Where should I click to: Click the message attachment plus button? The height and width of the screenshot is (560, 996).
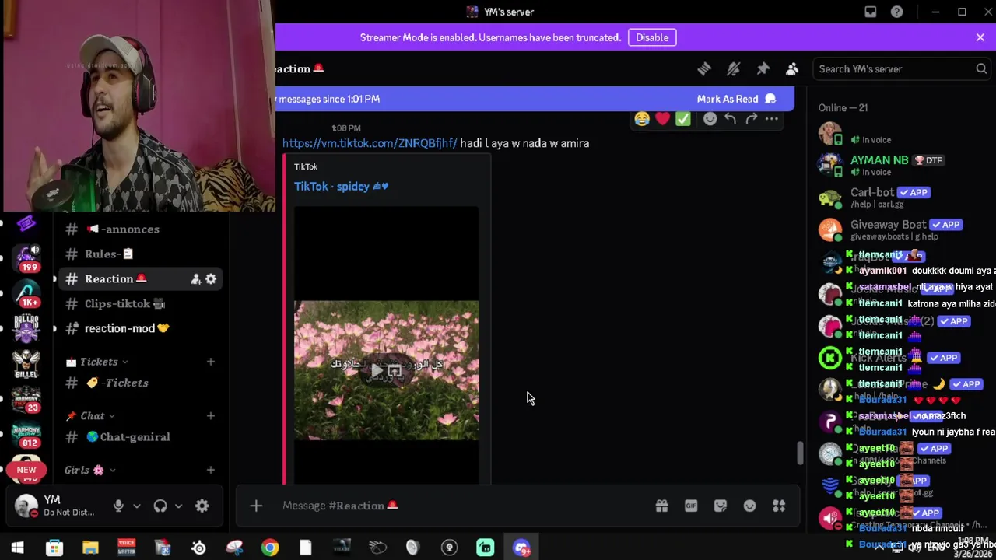point(256,506)
